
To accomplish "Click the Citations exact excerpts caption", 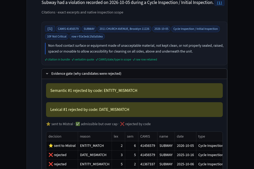I will coord(82,12).
